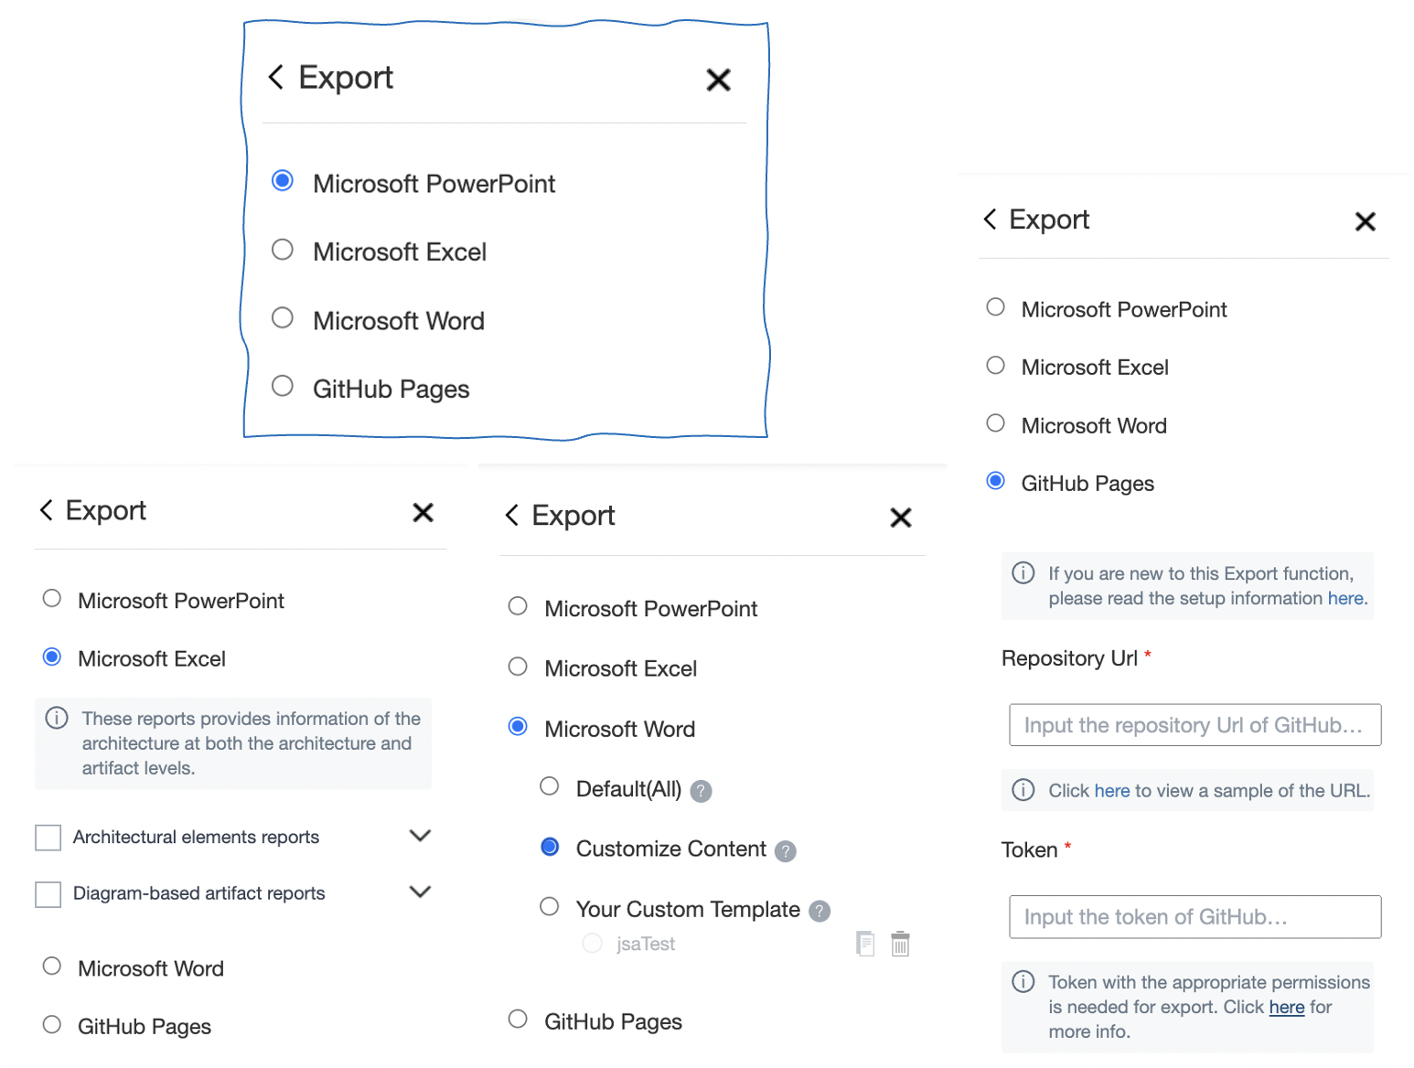Open the underlined 'here' link for token info

(x=1287, y=1007)
